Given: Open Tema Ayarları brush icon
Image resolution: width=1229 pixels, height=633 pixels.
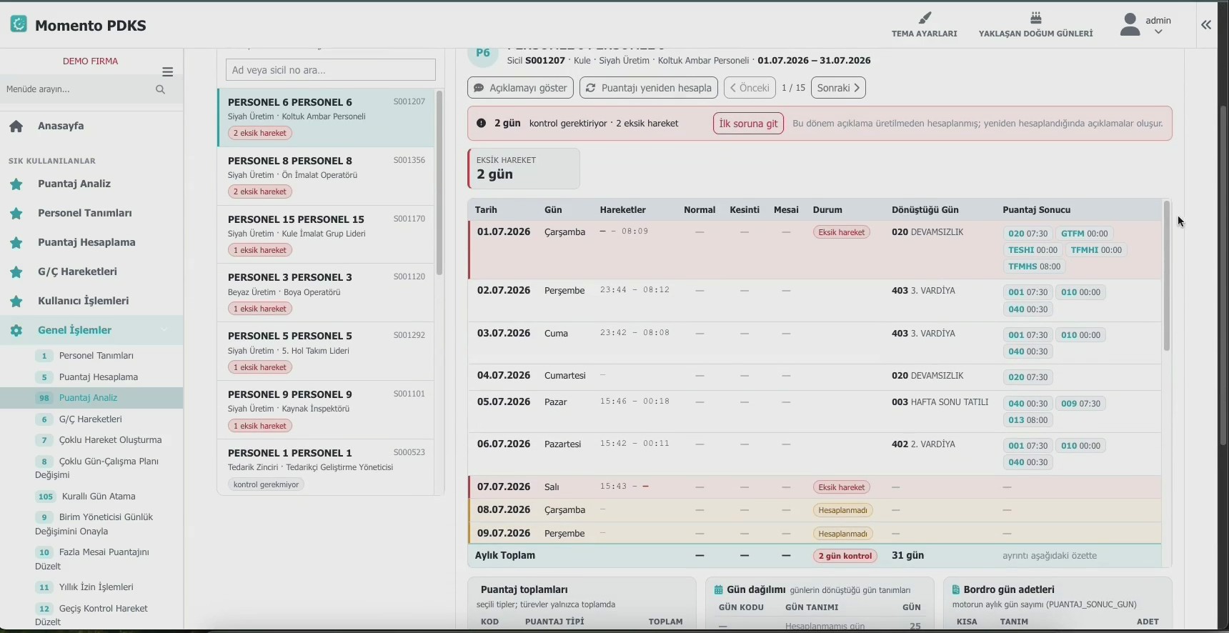Looking at the screenshot, I should pos(925,18).
